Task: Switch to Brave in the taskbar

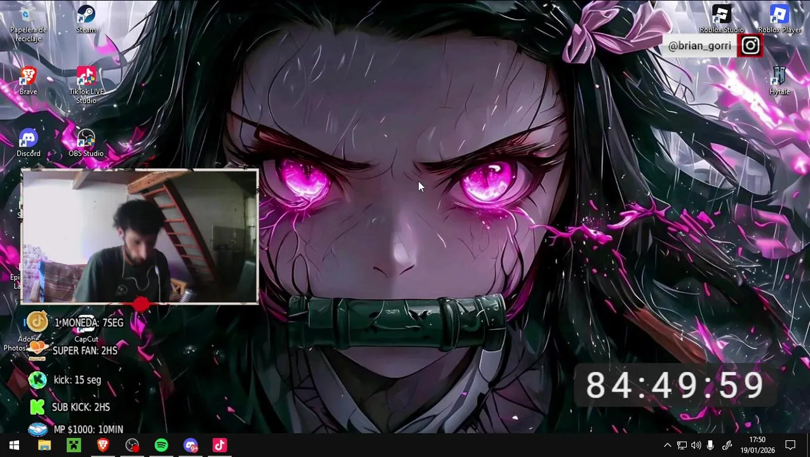Action: pos(103,446)
